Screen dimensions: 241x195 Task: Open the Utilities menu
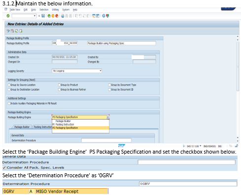(x=55, y=10)
